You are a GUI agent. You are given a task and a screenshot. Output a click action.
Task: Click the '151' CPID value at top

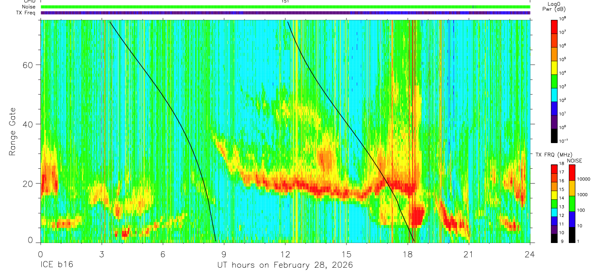pos(285,1)
